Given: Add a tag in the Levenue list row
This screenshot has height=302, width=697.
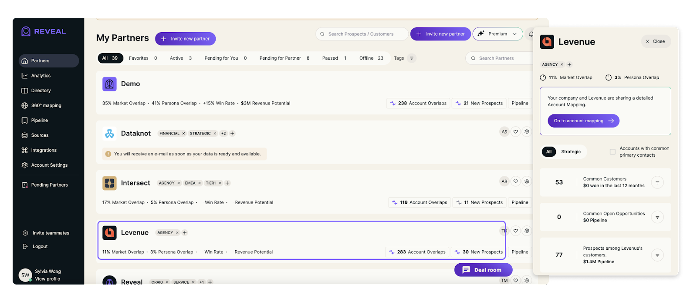Looking at the screenshot, I should (185, 233).
